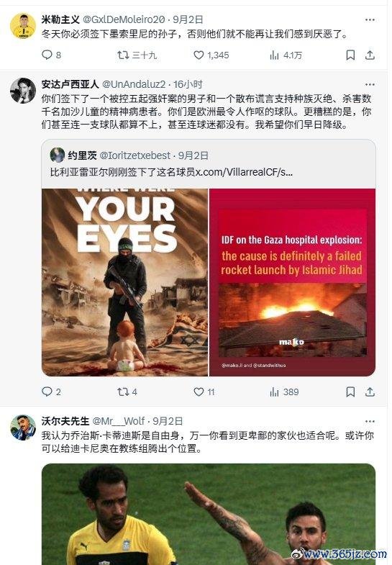Open the IDF Gaza hospital explosion image

[292, 282]
